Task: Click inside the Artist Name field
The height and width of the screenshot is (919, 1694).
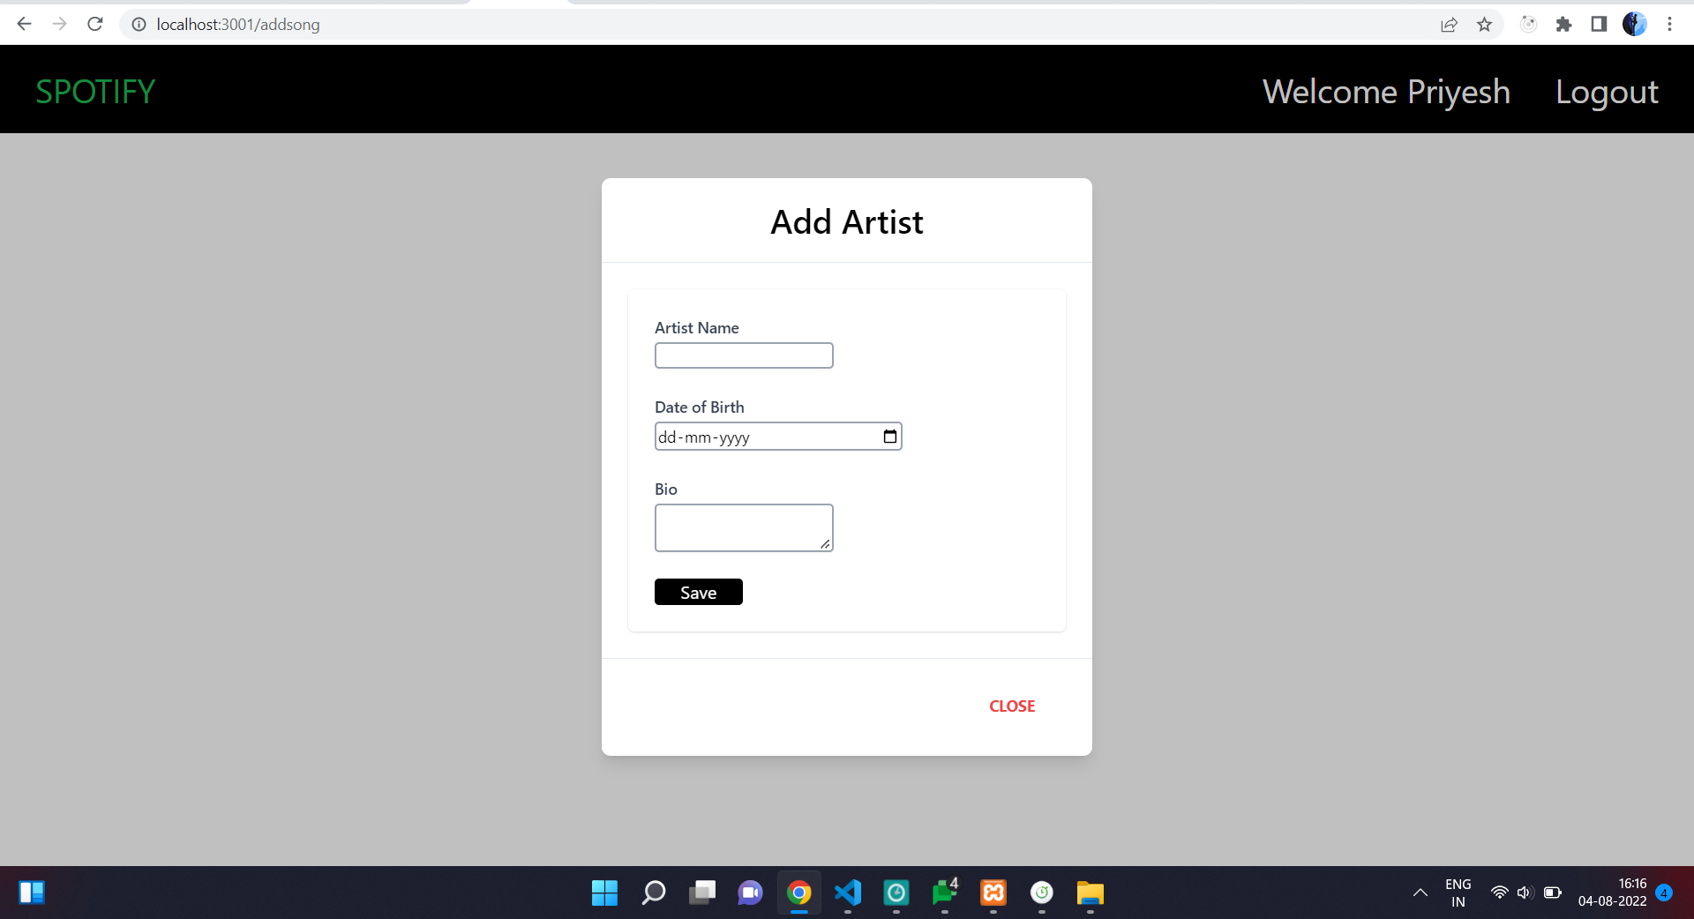Action: pos(743,355)
